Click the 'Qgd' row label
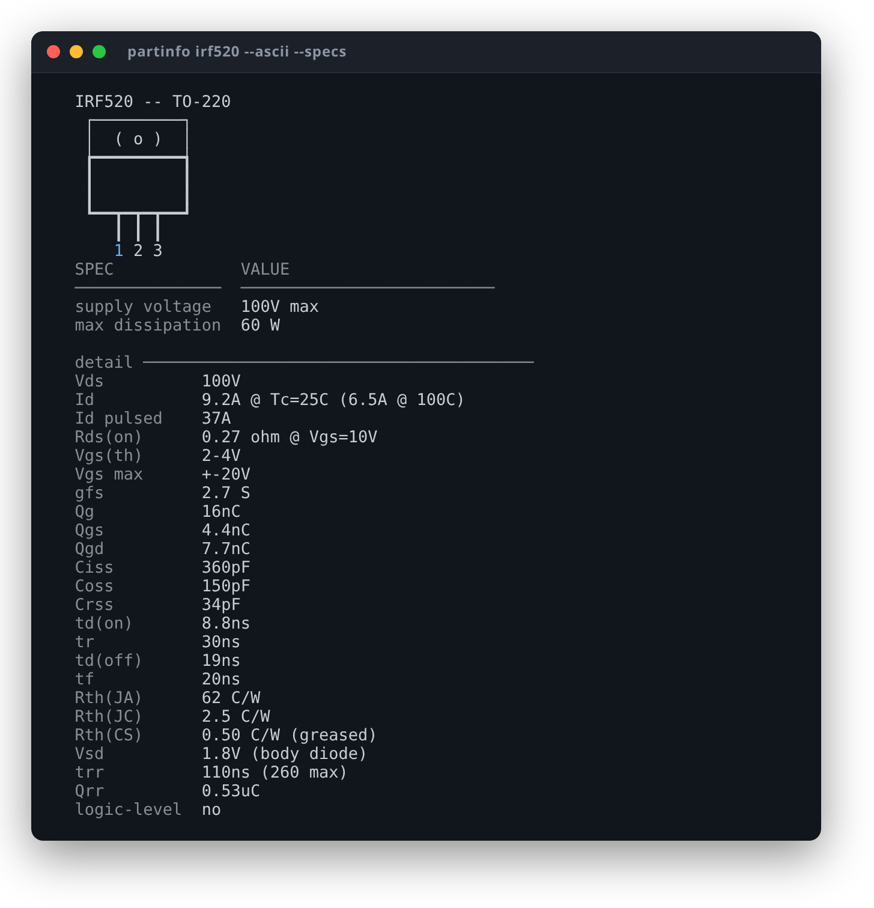The height and width of the screenshot is (908, 874). pos(90,549)
